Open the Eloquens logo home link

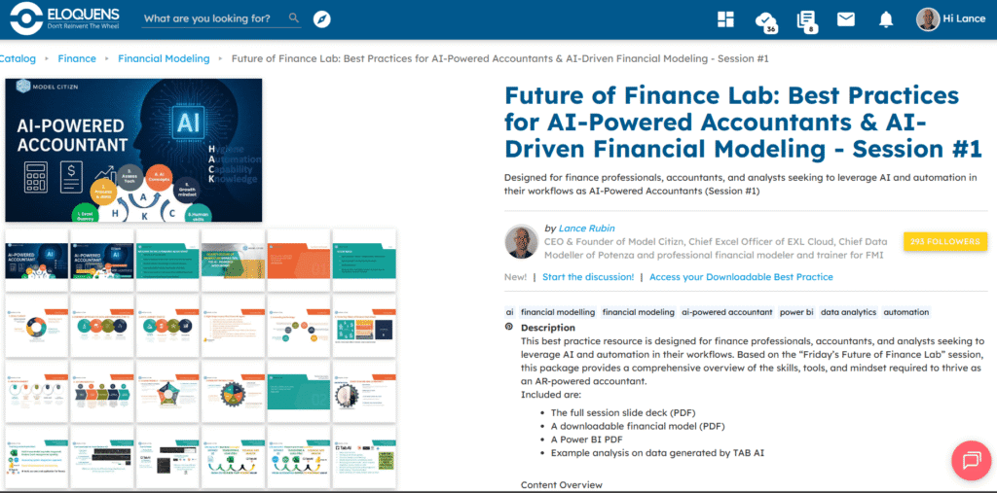click(x=62, y=19)
